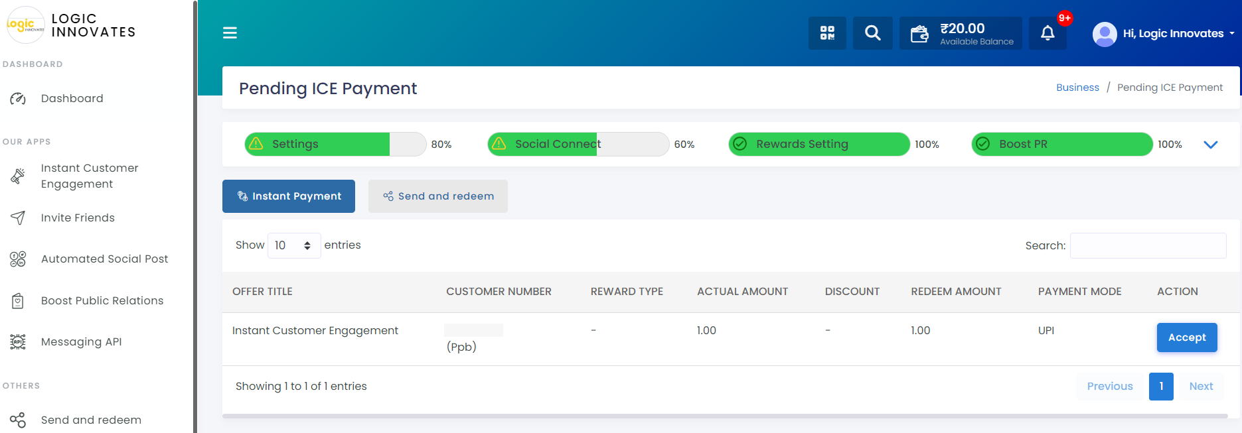Click the Automated Social Post icon
The image size is (1242, 433).
[18, 259]
